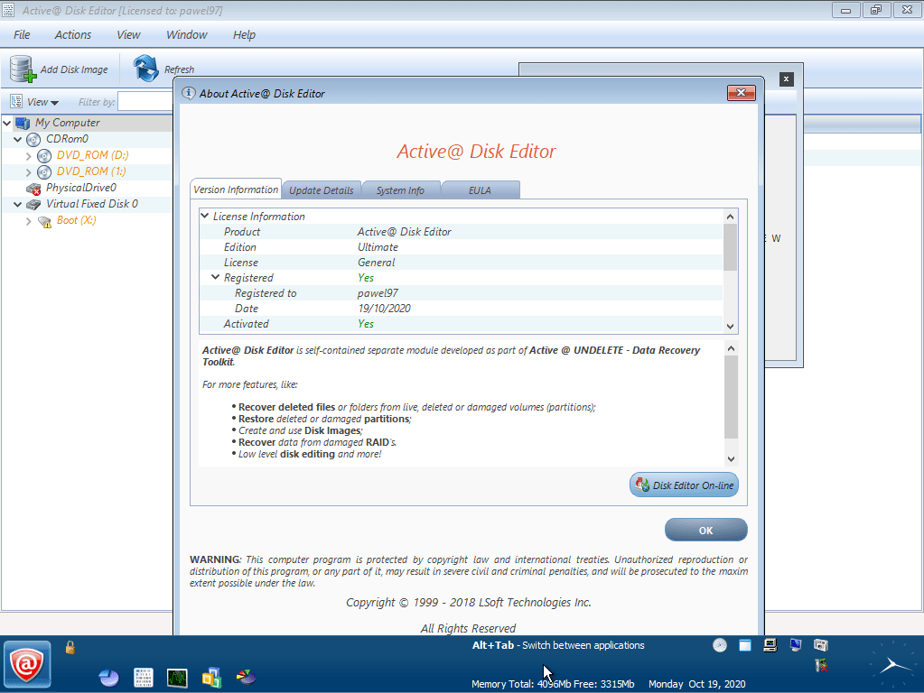Click the Boot (X:) volume warning icon
Screen dimensions: 924x693
click(x=44, y=221)
